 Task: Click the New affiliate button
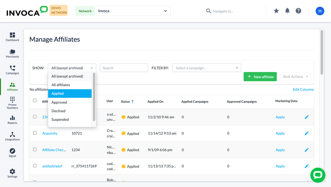pyautogui.click(x=260, y=77)
